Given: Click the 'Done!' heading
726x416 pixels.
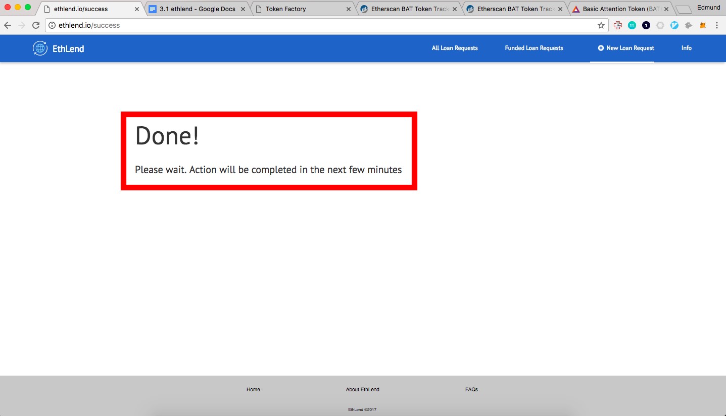Looking at the screenshot, I should click(x=167, y=135).
